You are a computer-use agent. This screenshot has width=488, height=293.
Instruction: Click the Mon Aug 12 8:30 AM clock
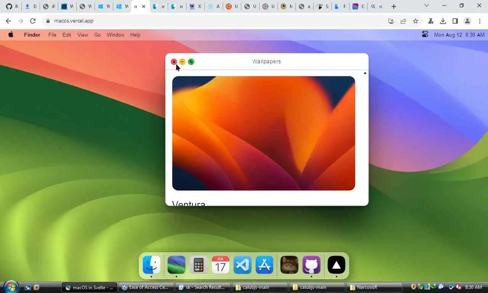pos(459,35)
